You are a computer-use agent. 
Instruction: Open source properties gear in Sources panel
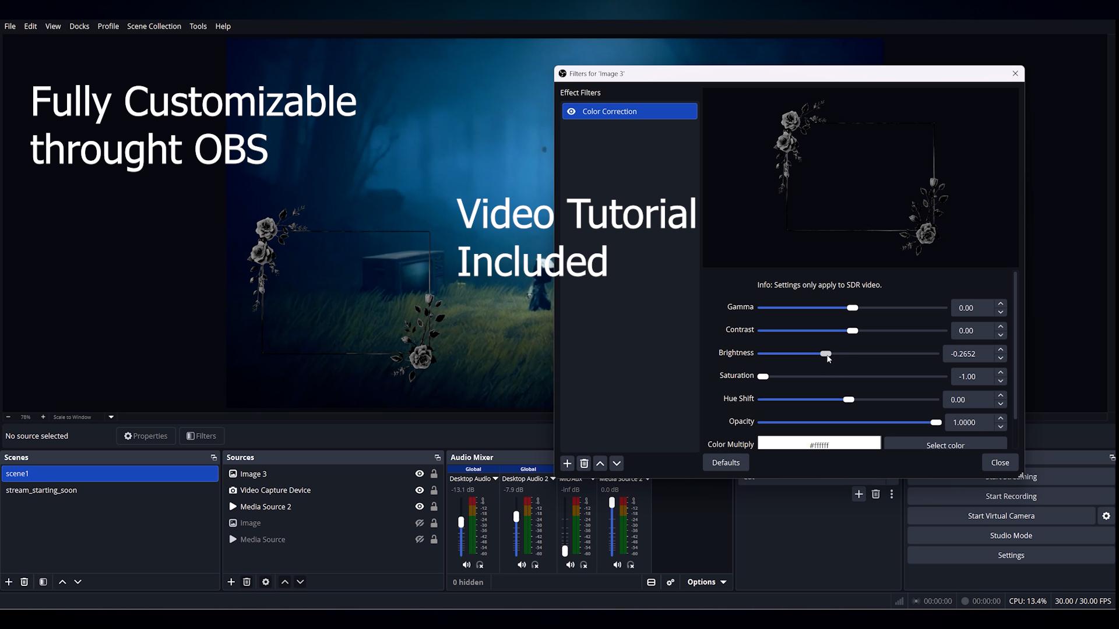266,582
